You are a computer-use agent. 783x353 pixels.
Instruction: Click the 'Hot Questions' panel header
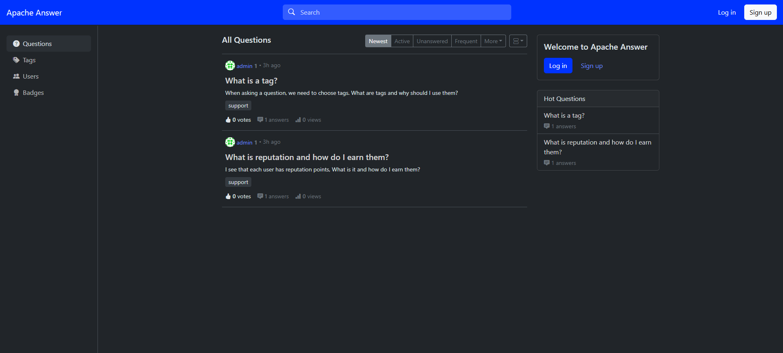pyautogui.click(x=598, y=99)
